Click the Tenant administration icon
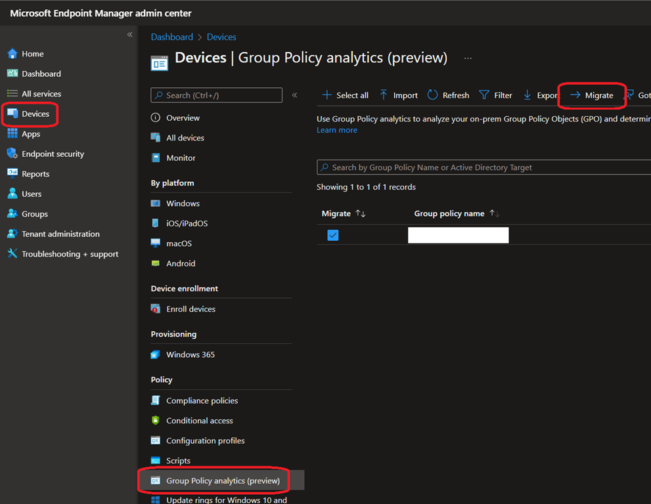This screenshot has height=504, width=651. click(x=12, y=234)
